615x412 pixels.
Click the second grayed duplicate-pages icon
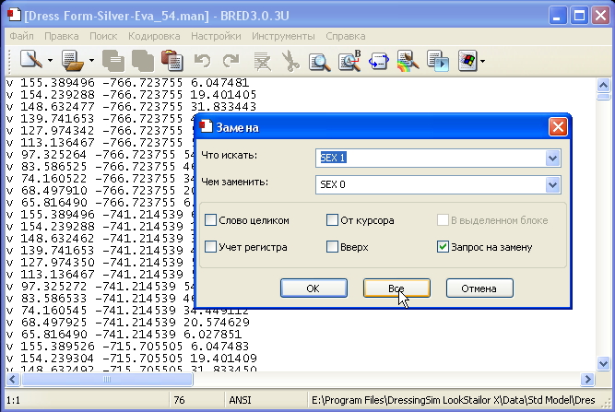click(x=143, y=61)
